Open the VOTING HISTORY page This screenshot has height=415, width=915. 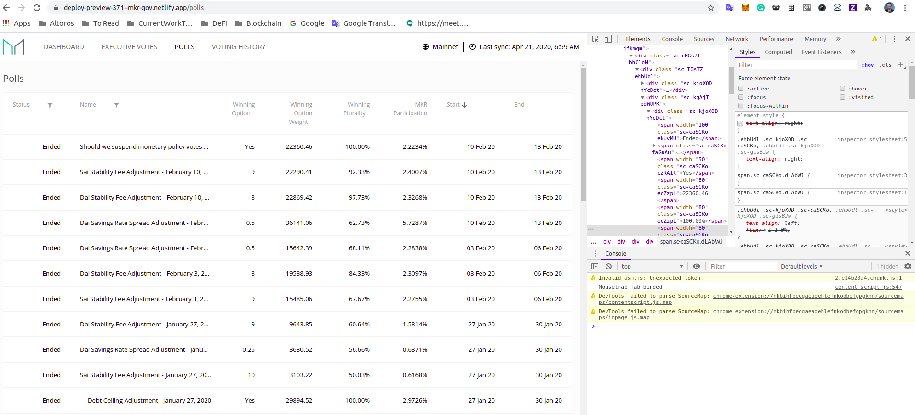pyautogui.click(x=239, y=47)
